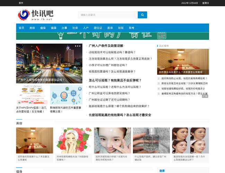Click the numbered badge 5 in sidebar list
The image size is (225, 173).
(x=159, y=93)
